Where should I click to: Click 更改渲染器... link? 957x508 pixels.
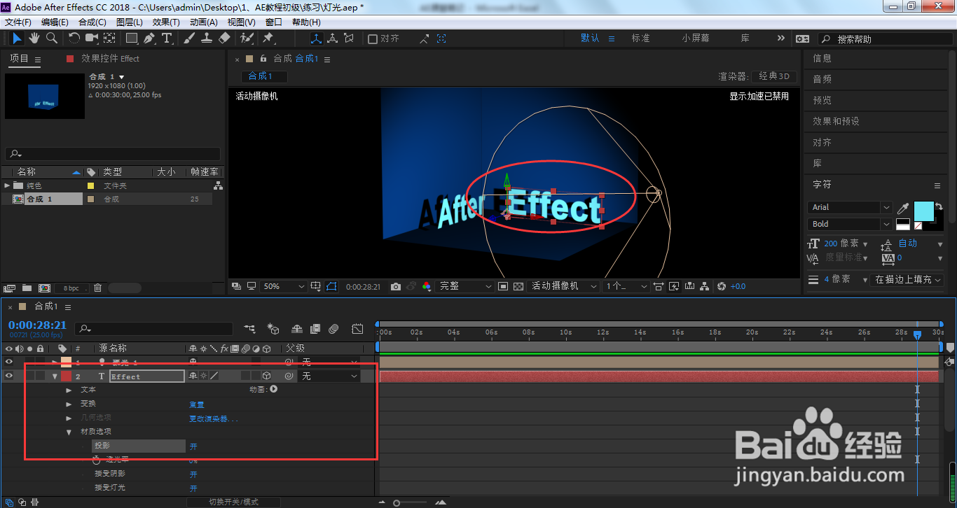pos(214,418)
